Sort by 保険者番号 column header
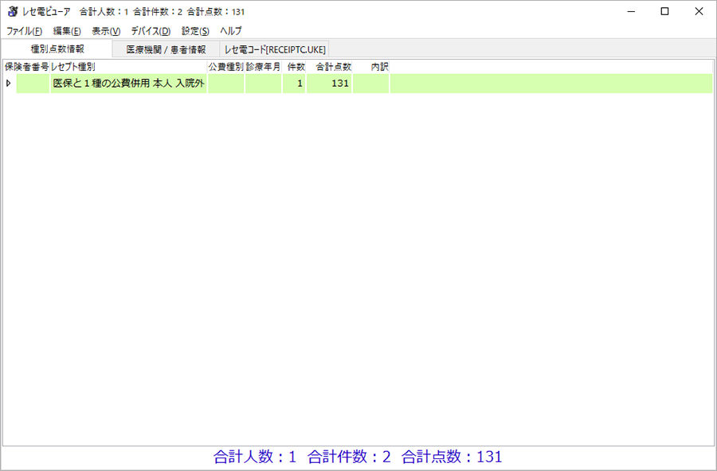Viewport: 717px width, 471px height. (x=26, y=67)
